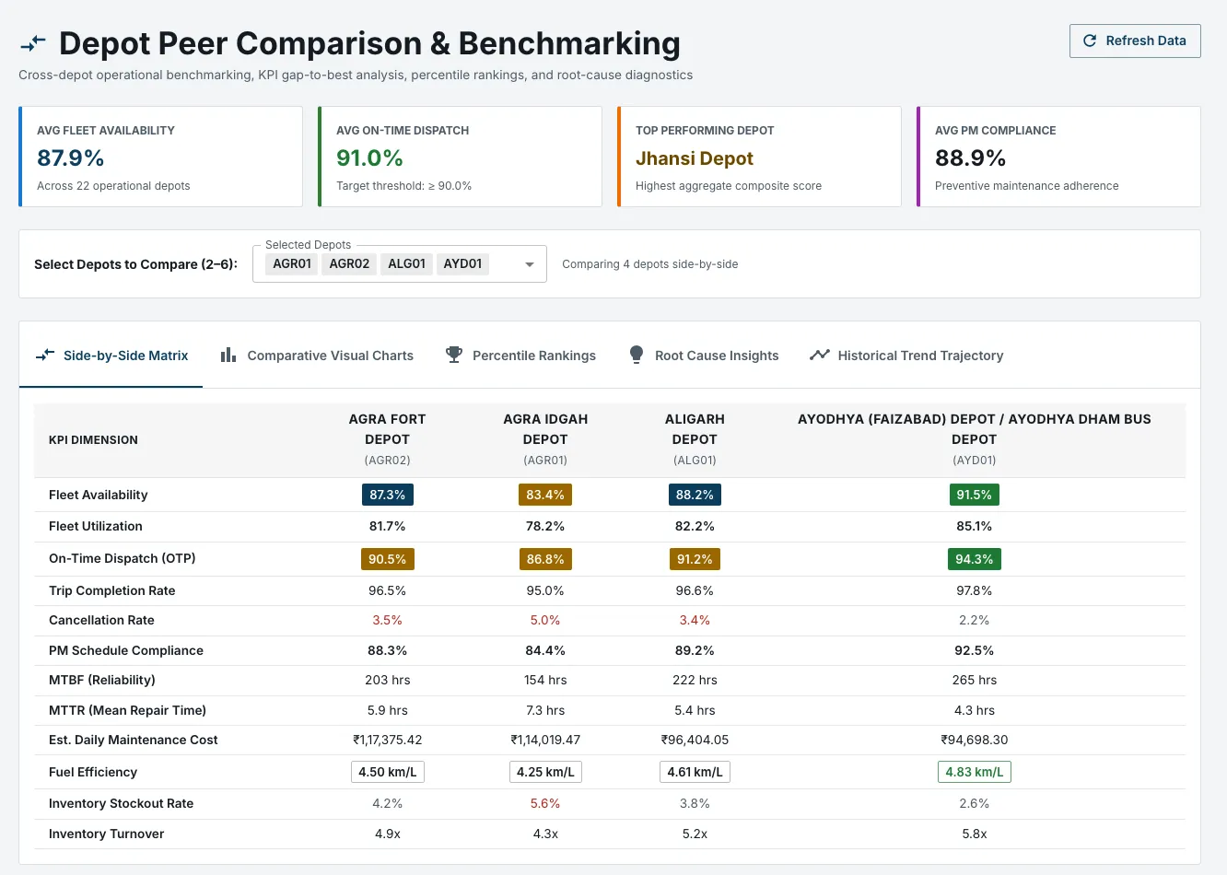Click the ALG01 depot chip
This screenshot has width=1227, height=875.
click(x=406, y=263)
